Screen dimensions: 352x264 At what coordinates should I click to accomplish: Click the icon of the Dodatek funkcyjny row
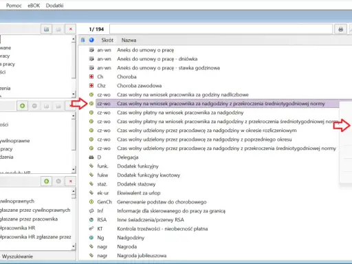point(91,166)
